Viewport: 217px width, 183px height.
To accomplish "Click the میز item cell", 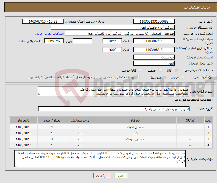I will pyautogui.click(x=135, y=145).
